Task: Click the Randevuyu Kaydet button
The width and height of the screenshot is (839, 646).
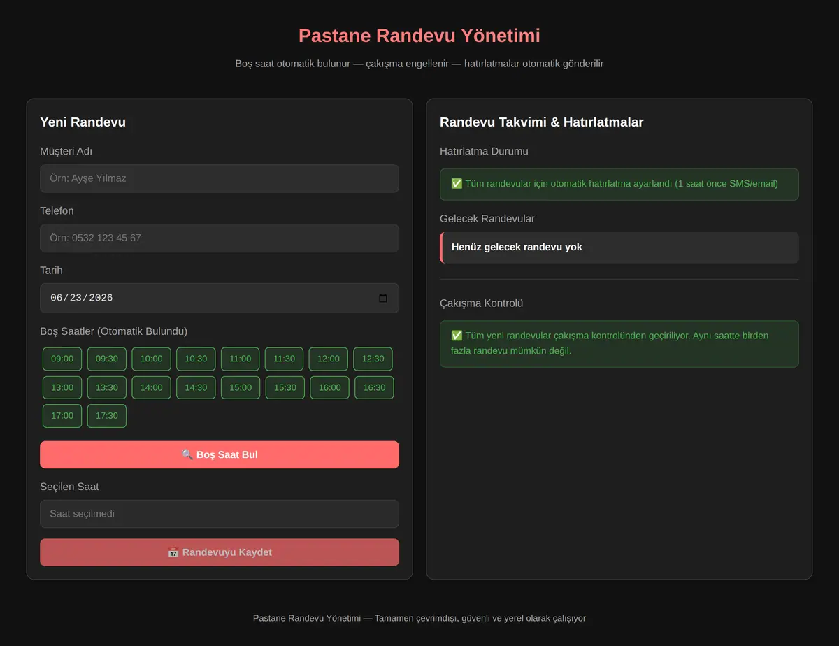Action: point(220,552)
